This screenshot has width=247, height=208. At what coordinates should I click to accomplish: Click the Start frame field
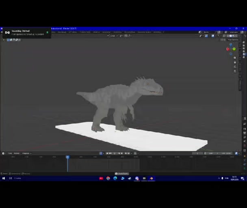[x=212, y=153]
